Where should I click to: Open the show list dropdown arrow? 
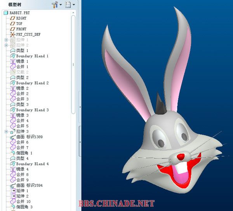coord(74,5)
